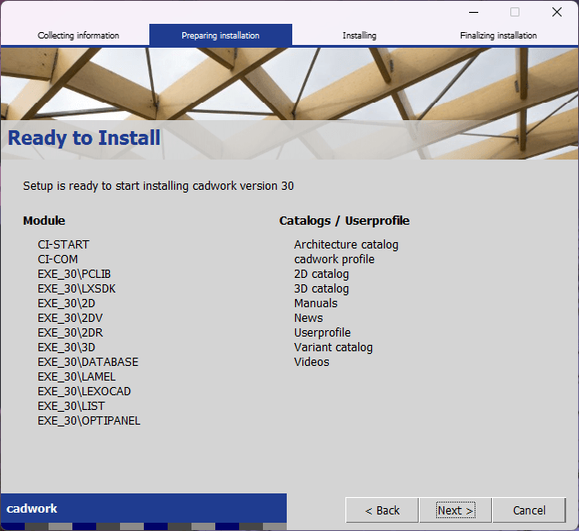Minimize the installer window
Screen dimensions: 579x531
[474, 12]
